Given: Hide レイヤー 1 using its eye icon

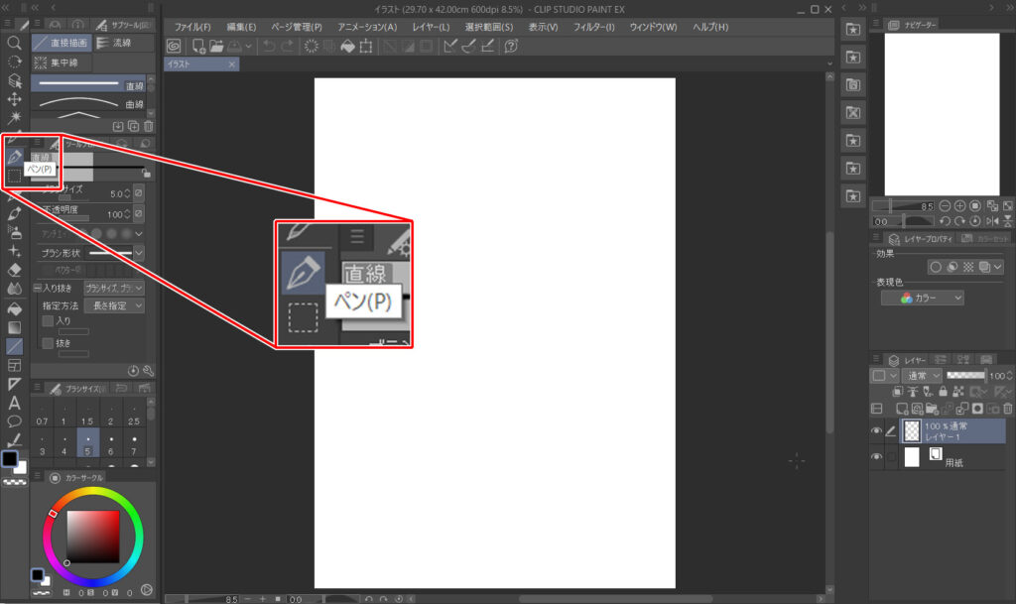Looking at the screenshot, I should click(876, 431).
